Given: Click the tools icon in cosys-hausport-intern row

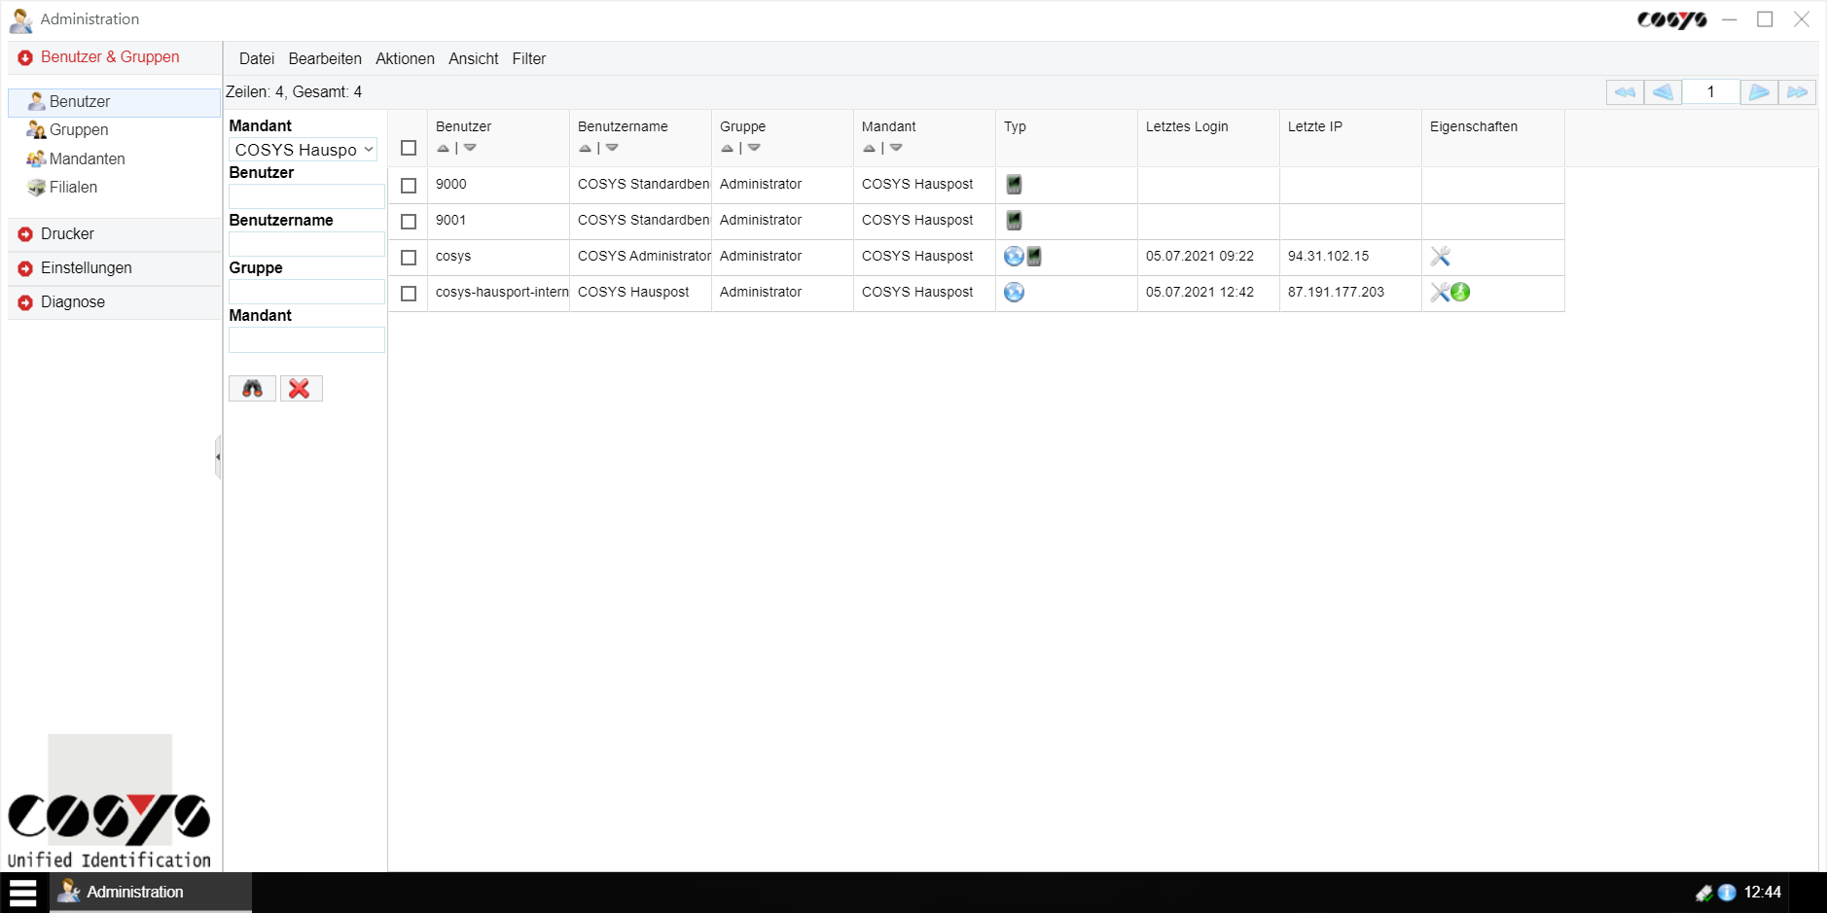Looking at the screenshot, I should (x=1440, y=293).
